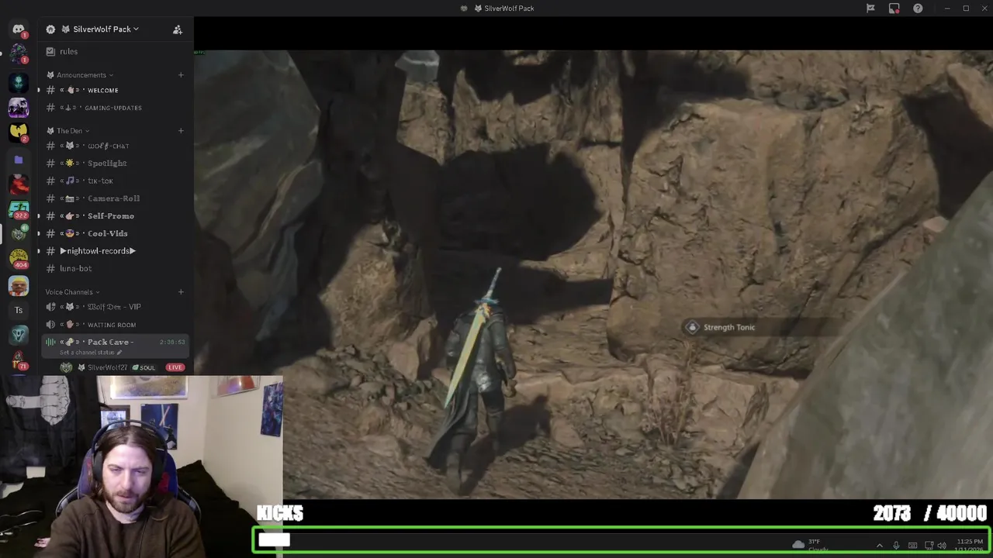Image resolution: width=993 pixels, height=558 pixels.
Task: Click 'Set a channel status' text
Action: (x=87, y=353)
